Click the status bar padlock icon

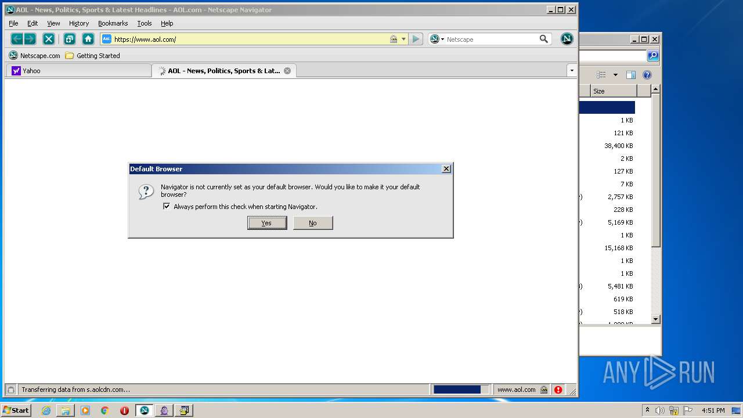coord(544,390)
